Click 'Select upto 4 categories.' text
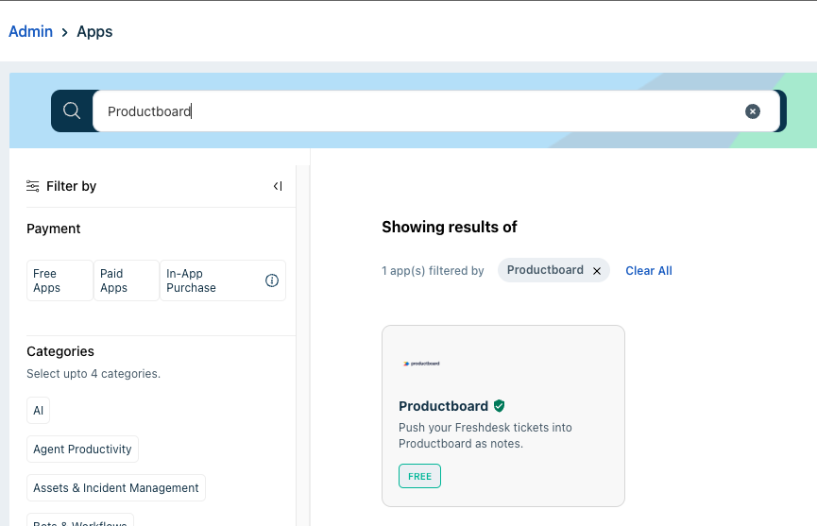 click(x=94, y=374)
